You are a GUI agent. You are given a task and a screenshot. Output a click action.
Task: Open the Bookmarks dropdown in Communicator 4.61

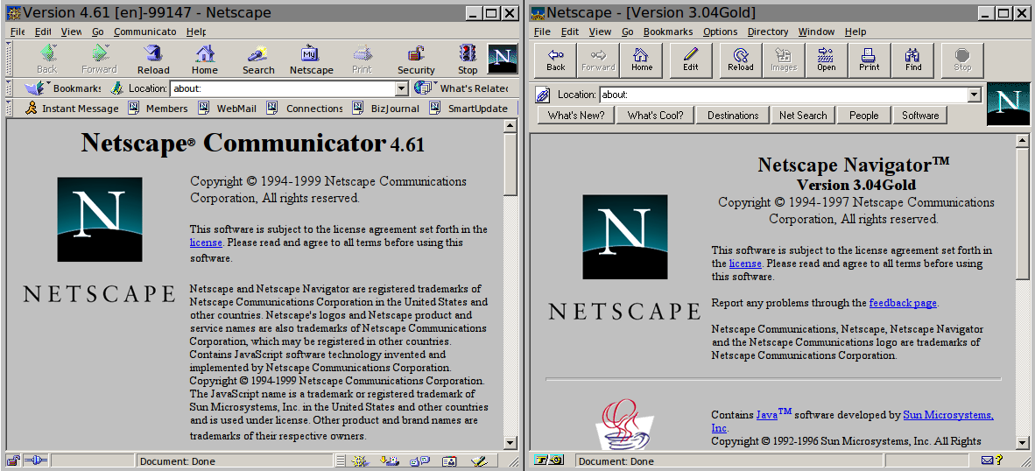click(x=63, y=88)
